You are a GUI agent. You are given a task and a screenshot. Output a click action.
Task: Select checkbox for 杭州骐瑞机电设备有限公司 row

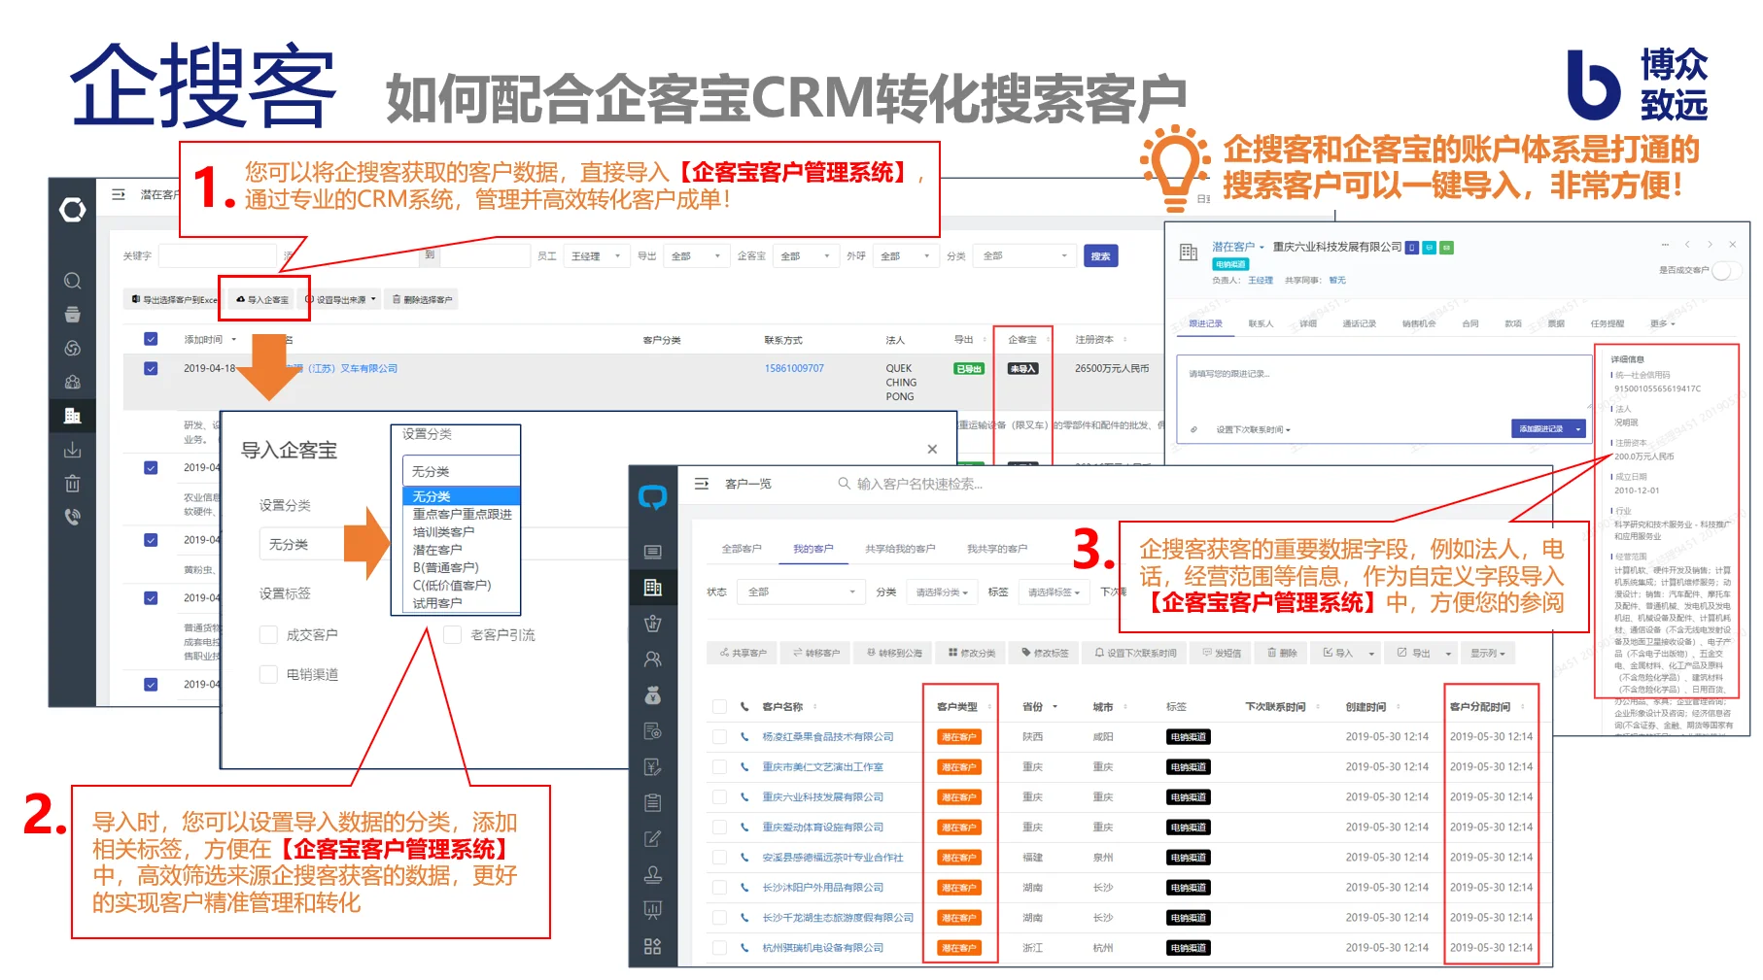tap(719, 947)
